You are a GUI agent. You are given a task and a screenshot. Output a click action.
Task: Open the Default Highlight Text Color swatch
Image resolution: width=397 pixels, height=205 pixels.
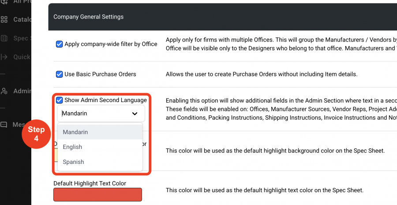point(98,194)
